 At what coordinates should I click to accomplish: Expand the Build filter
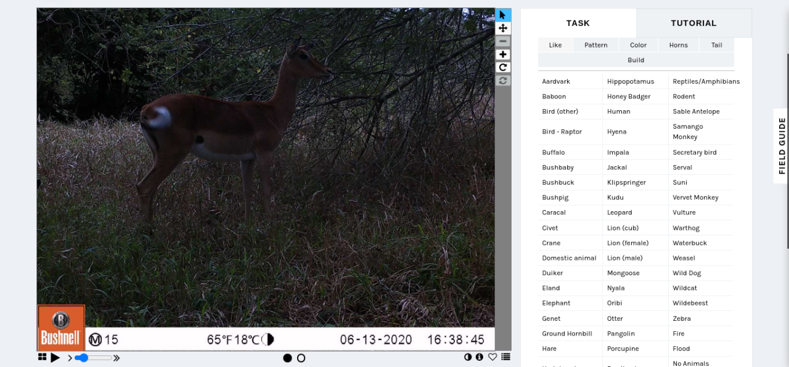636,60
